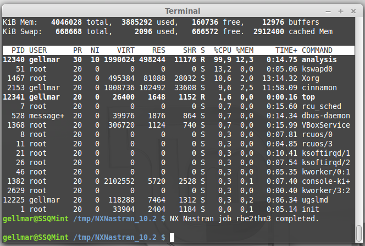Screen dimensions: 365x246
Task: Select the ksoftirqd/1 process name
Action: (326, 153)
